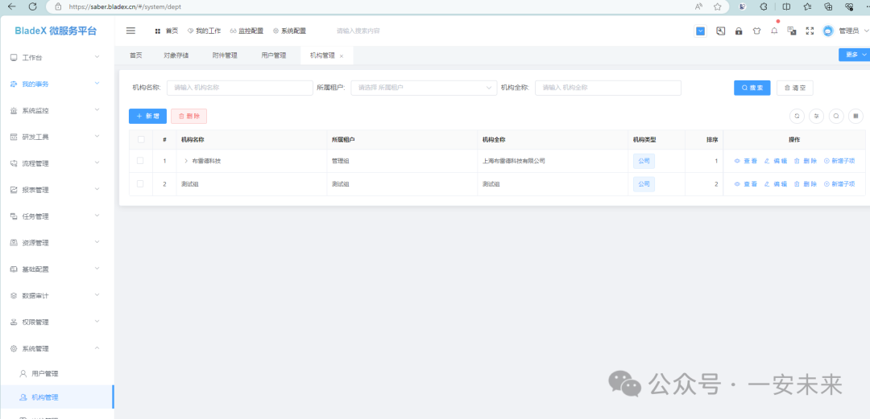Open column display settings icon above table

[817, 116]
